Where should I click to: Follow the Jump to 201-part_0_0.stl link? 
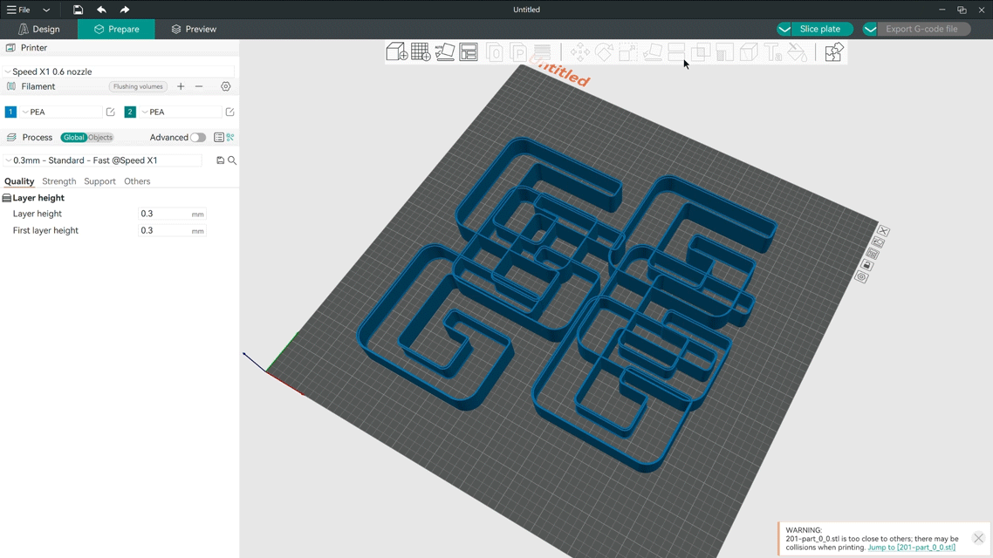tap(911, 548)
